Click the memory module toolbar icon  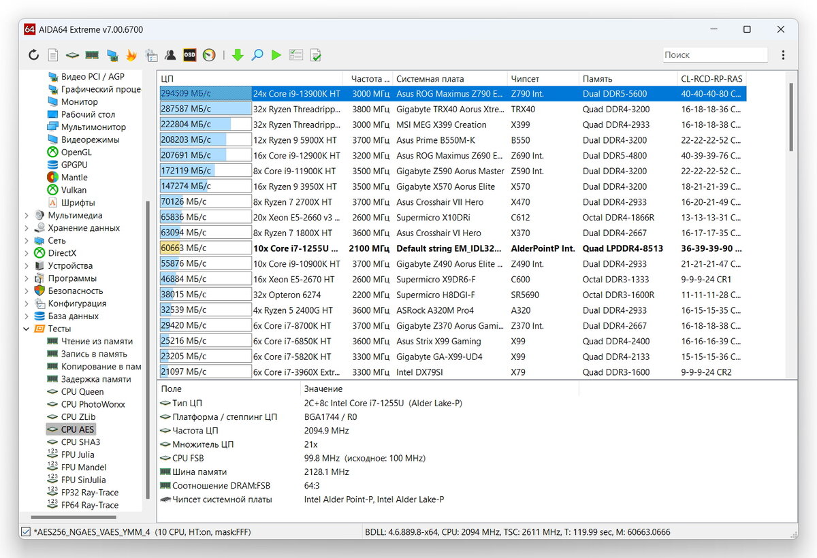click(92, 55)
